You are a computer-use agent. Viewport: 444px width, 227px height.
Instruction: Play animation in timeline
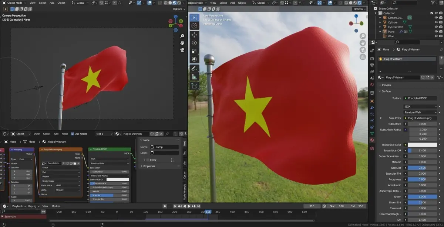(x=189, y=206)
